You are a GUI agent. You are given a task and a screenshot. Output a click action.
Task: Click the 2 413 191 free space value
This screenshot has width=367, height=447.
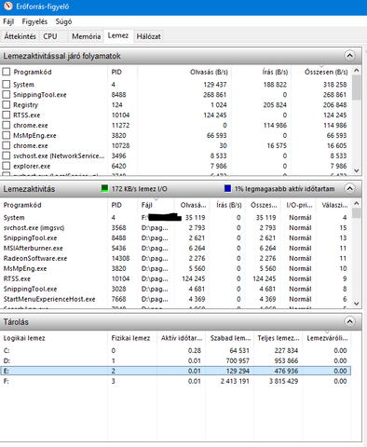[235, 381]
